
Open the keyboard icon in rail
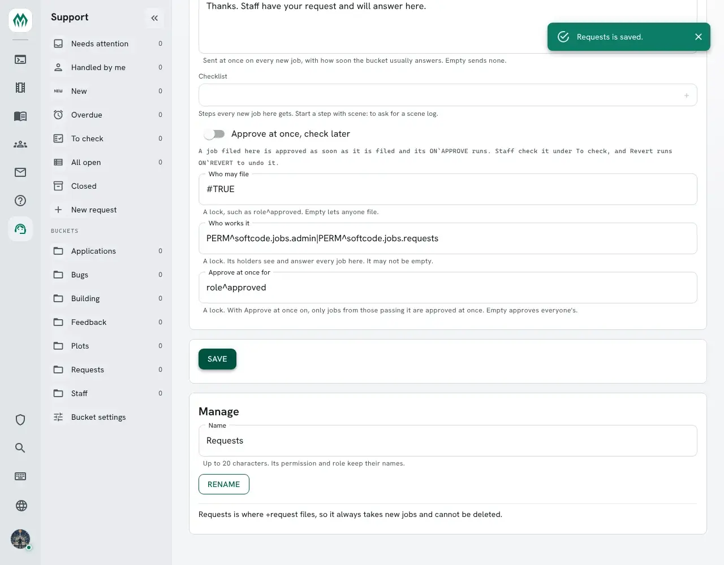coord(20,476)
